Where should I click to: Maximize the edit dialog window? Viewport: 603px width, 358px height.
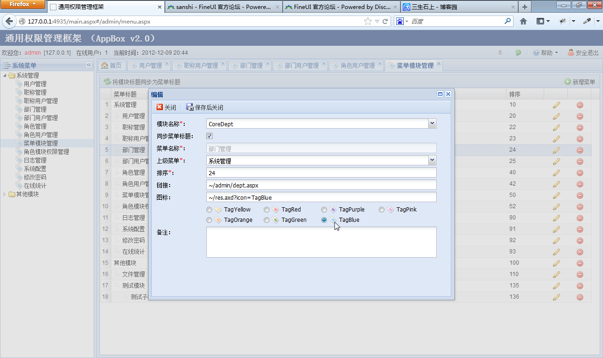click(x=440, y=94)
